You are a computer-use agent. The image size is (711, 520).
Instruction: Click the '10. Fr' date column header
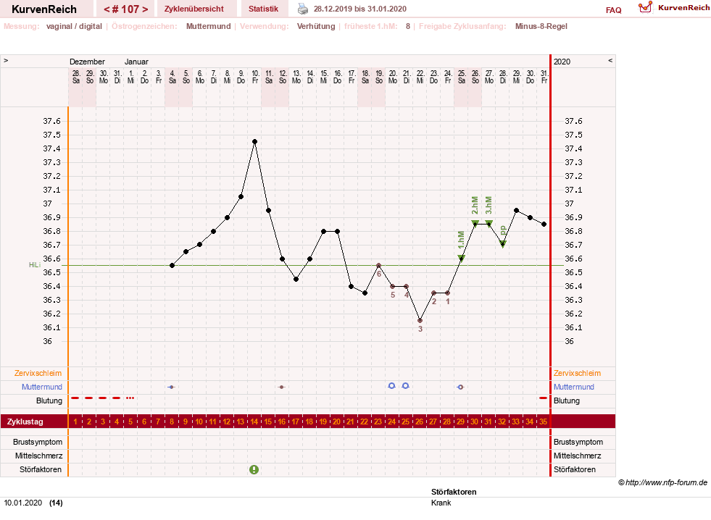(x=255, y=77)
